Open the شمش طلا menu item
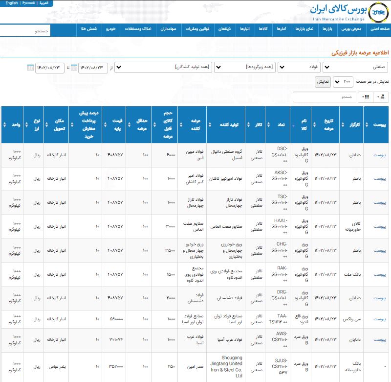Image resolution: width=391 pixels, height=382 pixels. (x=89, y=29)
